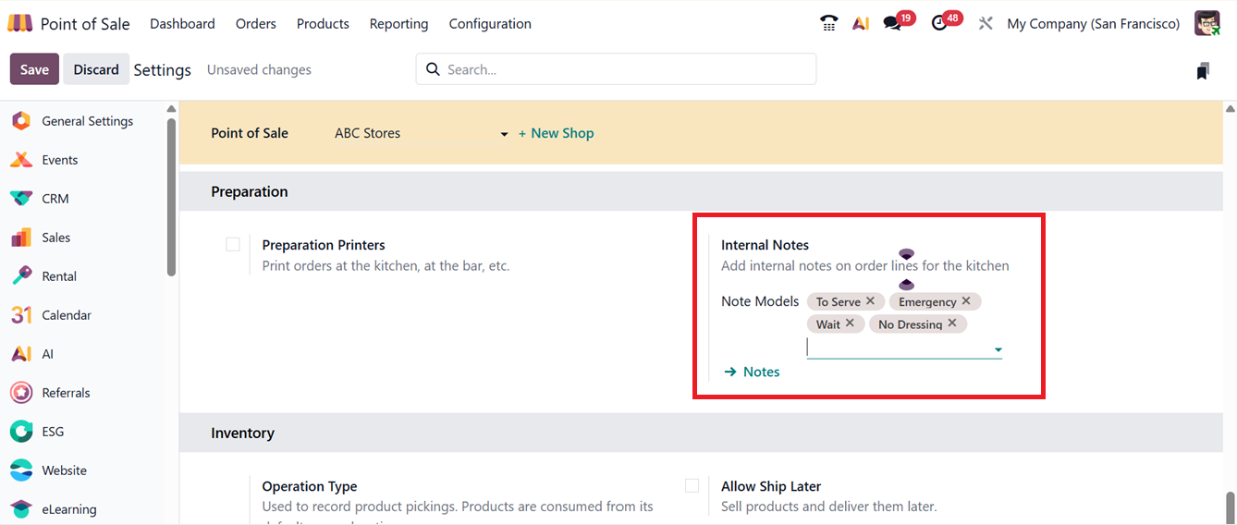Open Calendar settings in sidebar

[x=66, y=315]
